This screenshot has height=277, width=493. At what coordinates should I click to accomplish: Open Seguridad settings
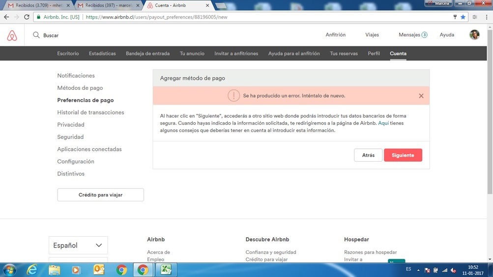[70, 137]
